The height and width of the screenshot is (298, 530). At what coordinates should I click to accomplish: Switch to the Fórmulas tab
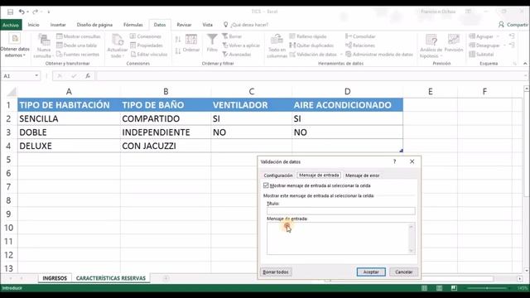(x=132, y=25)
